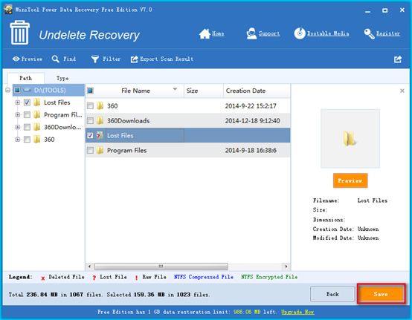Click the 360Downloads folder icon in the file list
Screen dimensions: 412x320
(x=100, y=121)
